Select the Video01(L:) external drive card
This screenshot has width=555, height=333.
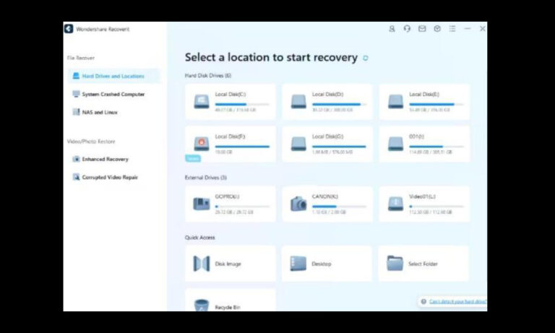tap(424, 204)
